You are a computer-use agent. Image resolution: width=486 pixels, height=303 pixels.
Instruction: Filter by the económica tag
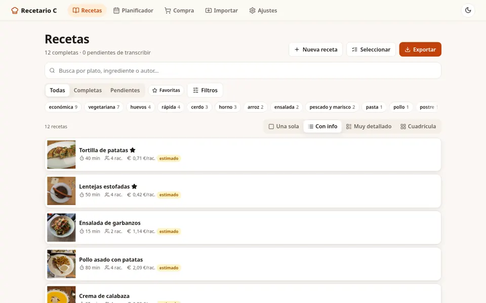63,107
